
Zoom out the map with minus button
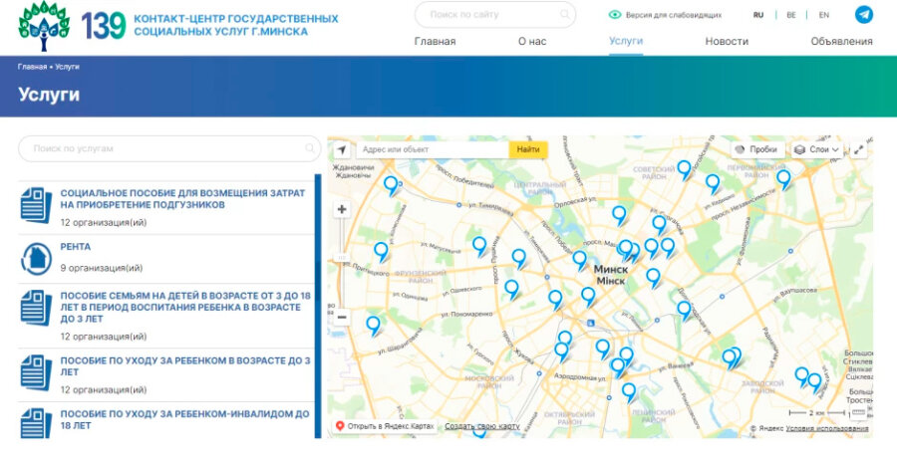click(x=342, y=318)
